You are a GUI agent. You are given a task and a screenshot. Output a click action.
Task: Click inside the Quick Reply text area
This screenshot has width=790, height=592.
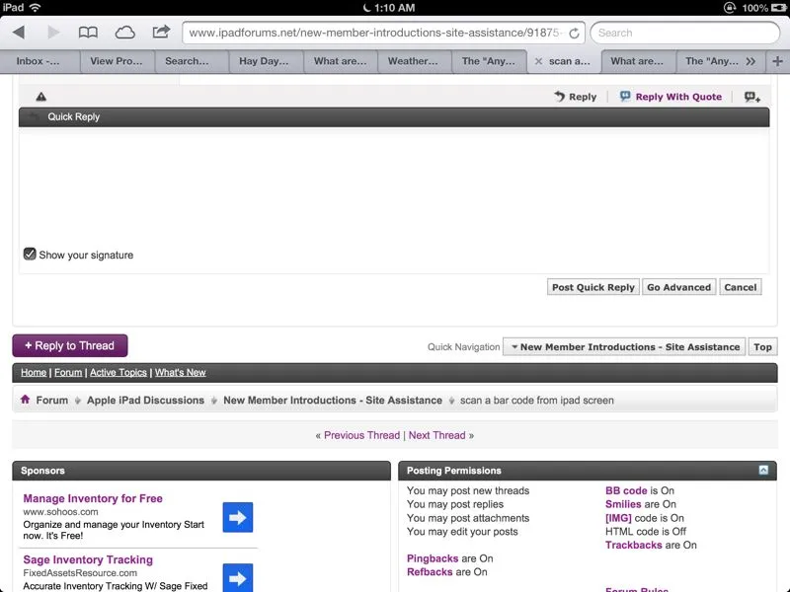pos(393,183)
